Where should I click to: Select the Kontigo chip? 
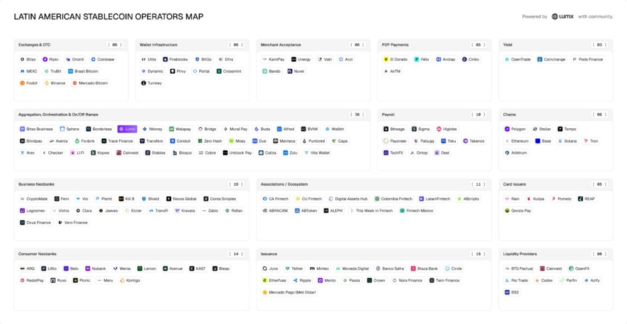[x=130, y=280]
